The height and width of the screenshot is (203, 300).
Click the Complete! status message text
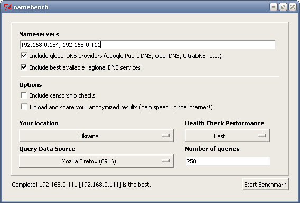point(81,185)
